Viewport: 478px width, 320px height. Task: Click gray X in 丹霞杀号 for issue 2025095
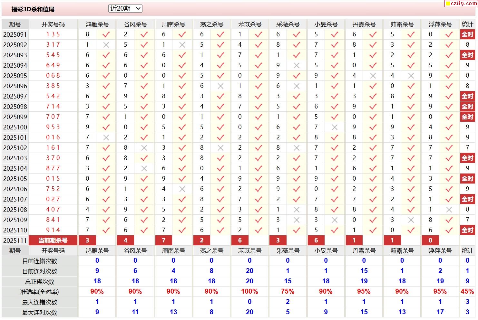coord(373,76)
